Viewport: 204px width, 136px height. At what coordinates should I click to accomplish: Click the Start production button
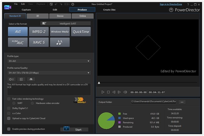74,129
